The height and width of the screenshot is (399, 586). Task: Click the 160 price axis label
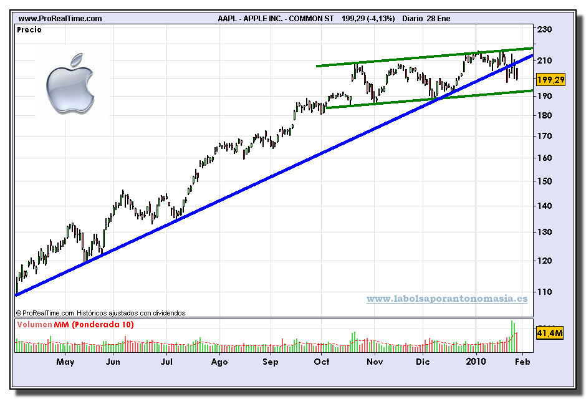click(x=544, y=158)
